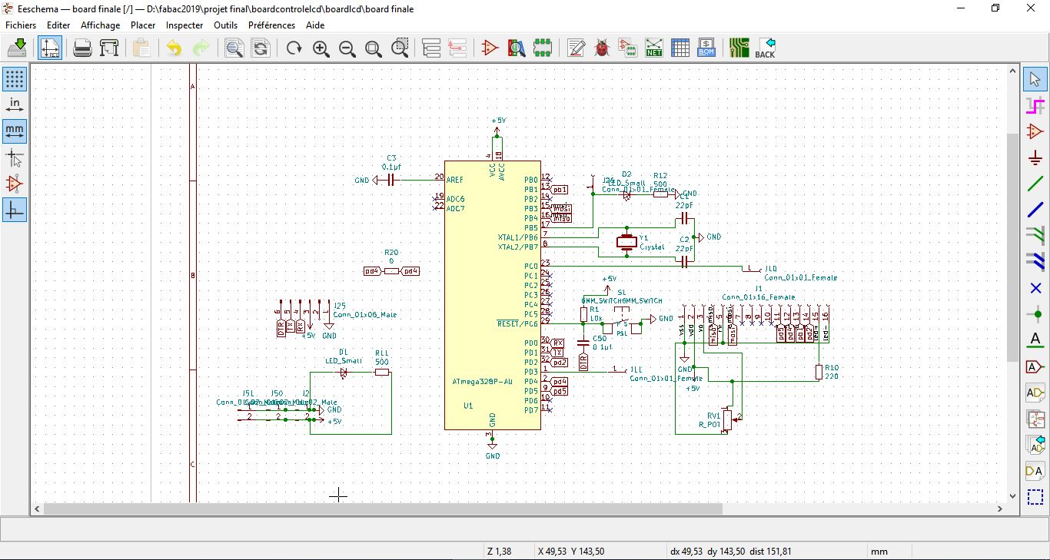Open the Placer menu

click(x=143, y=25)
